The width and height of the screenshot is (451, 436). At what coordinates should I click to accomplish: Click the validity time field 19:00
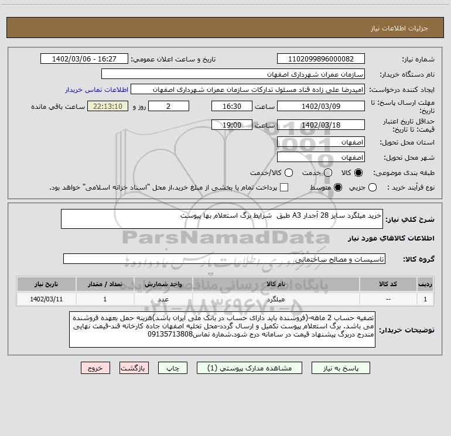(x=232, y=125)
